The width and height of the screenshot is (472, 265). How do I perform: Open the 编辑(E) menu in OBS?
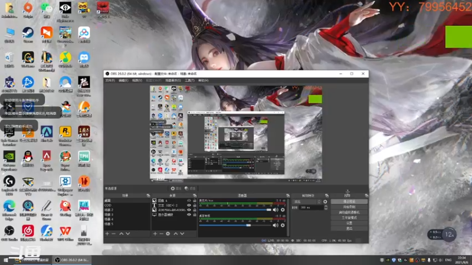[123, 81]
